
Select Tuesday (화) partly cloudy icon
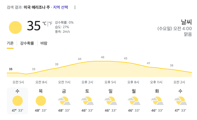point(157,101)
